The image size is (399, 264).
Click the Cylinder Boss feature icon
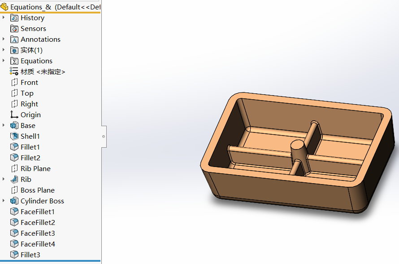pos(14,201)
